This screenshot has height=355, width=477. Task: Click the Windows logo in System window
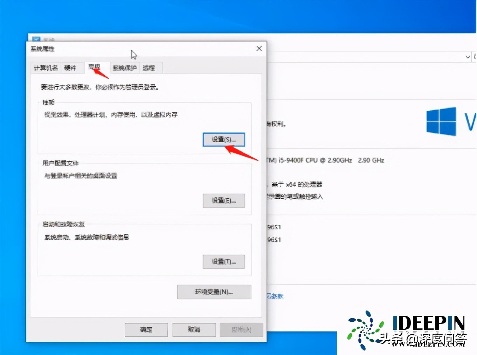pos(441,121)
